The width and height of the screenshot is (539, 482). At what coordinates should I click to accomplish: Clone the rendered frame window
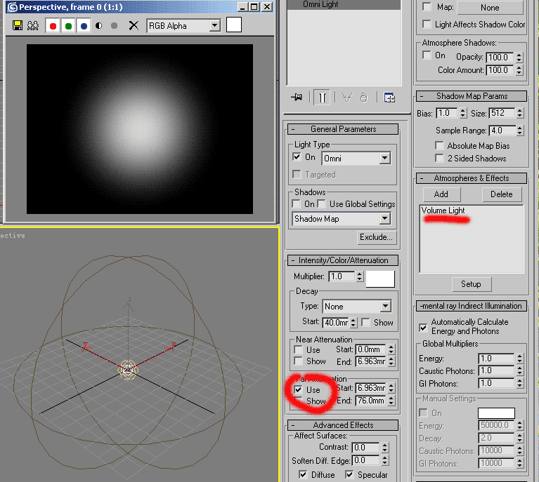[x=32, y=26]
